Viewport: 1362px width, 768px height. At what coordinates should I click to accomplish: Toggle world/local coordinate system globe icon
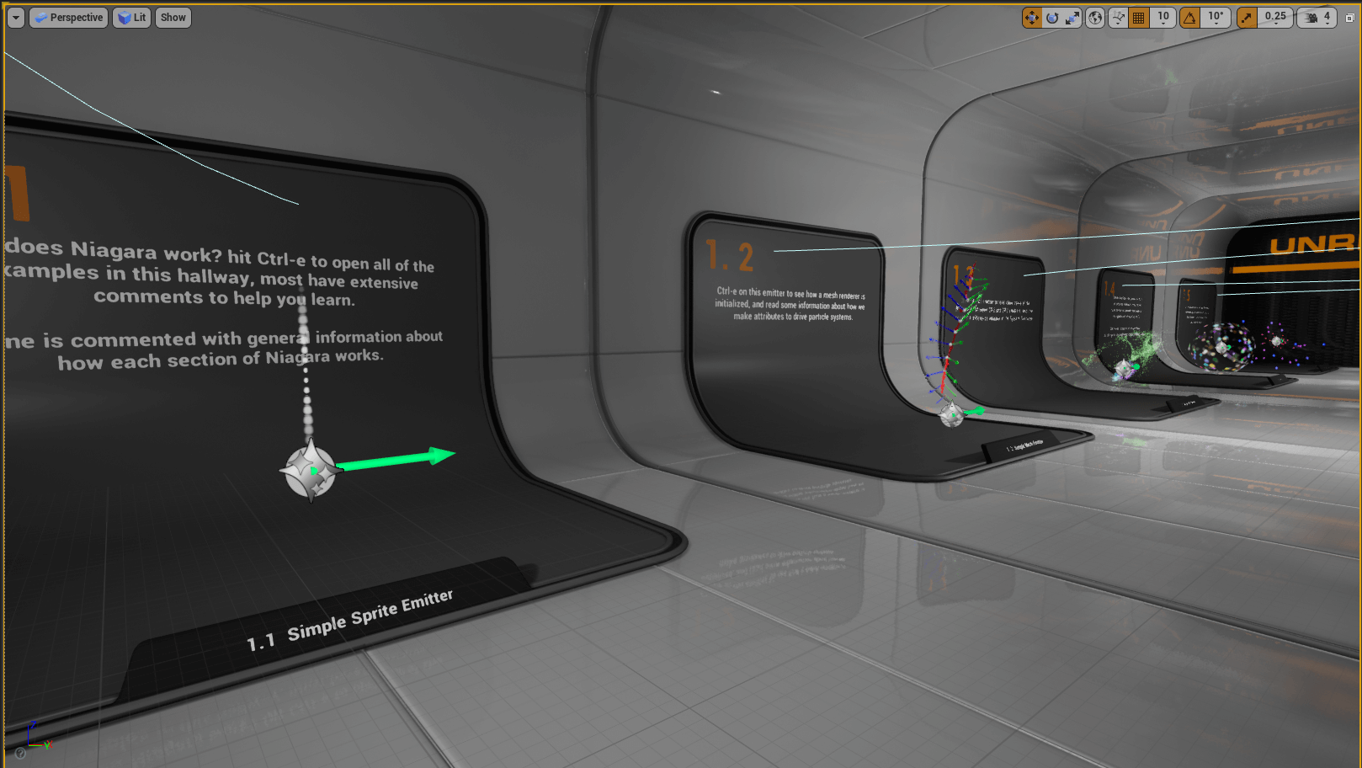[x=1095, y=18]
